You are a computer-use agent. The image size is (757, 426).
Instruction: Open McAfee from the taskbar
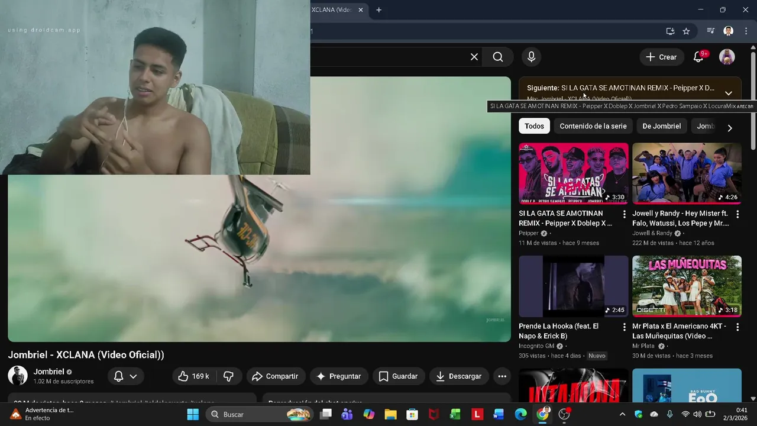434,414
